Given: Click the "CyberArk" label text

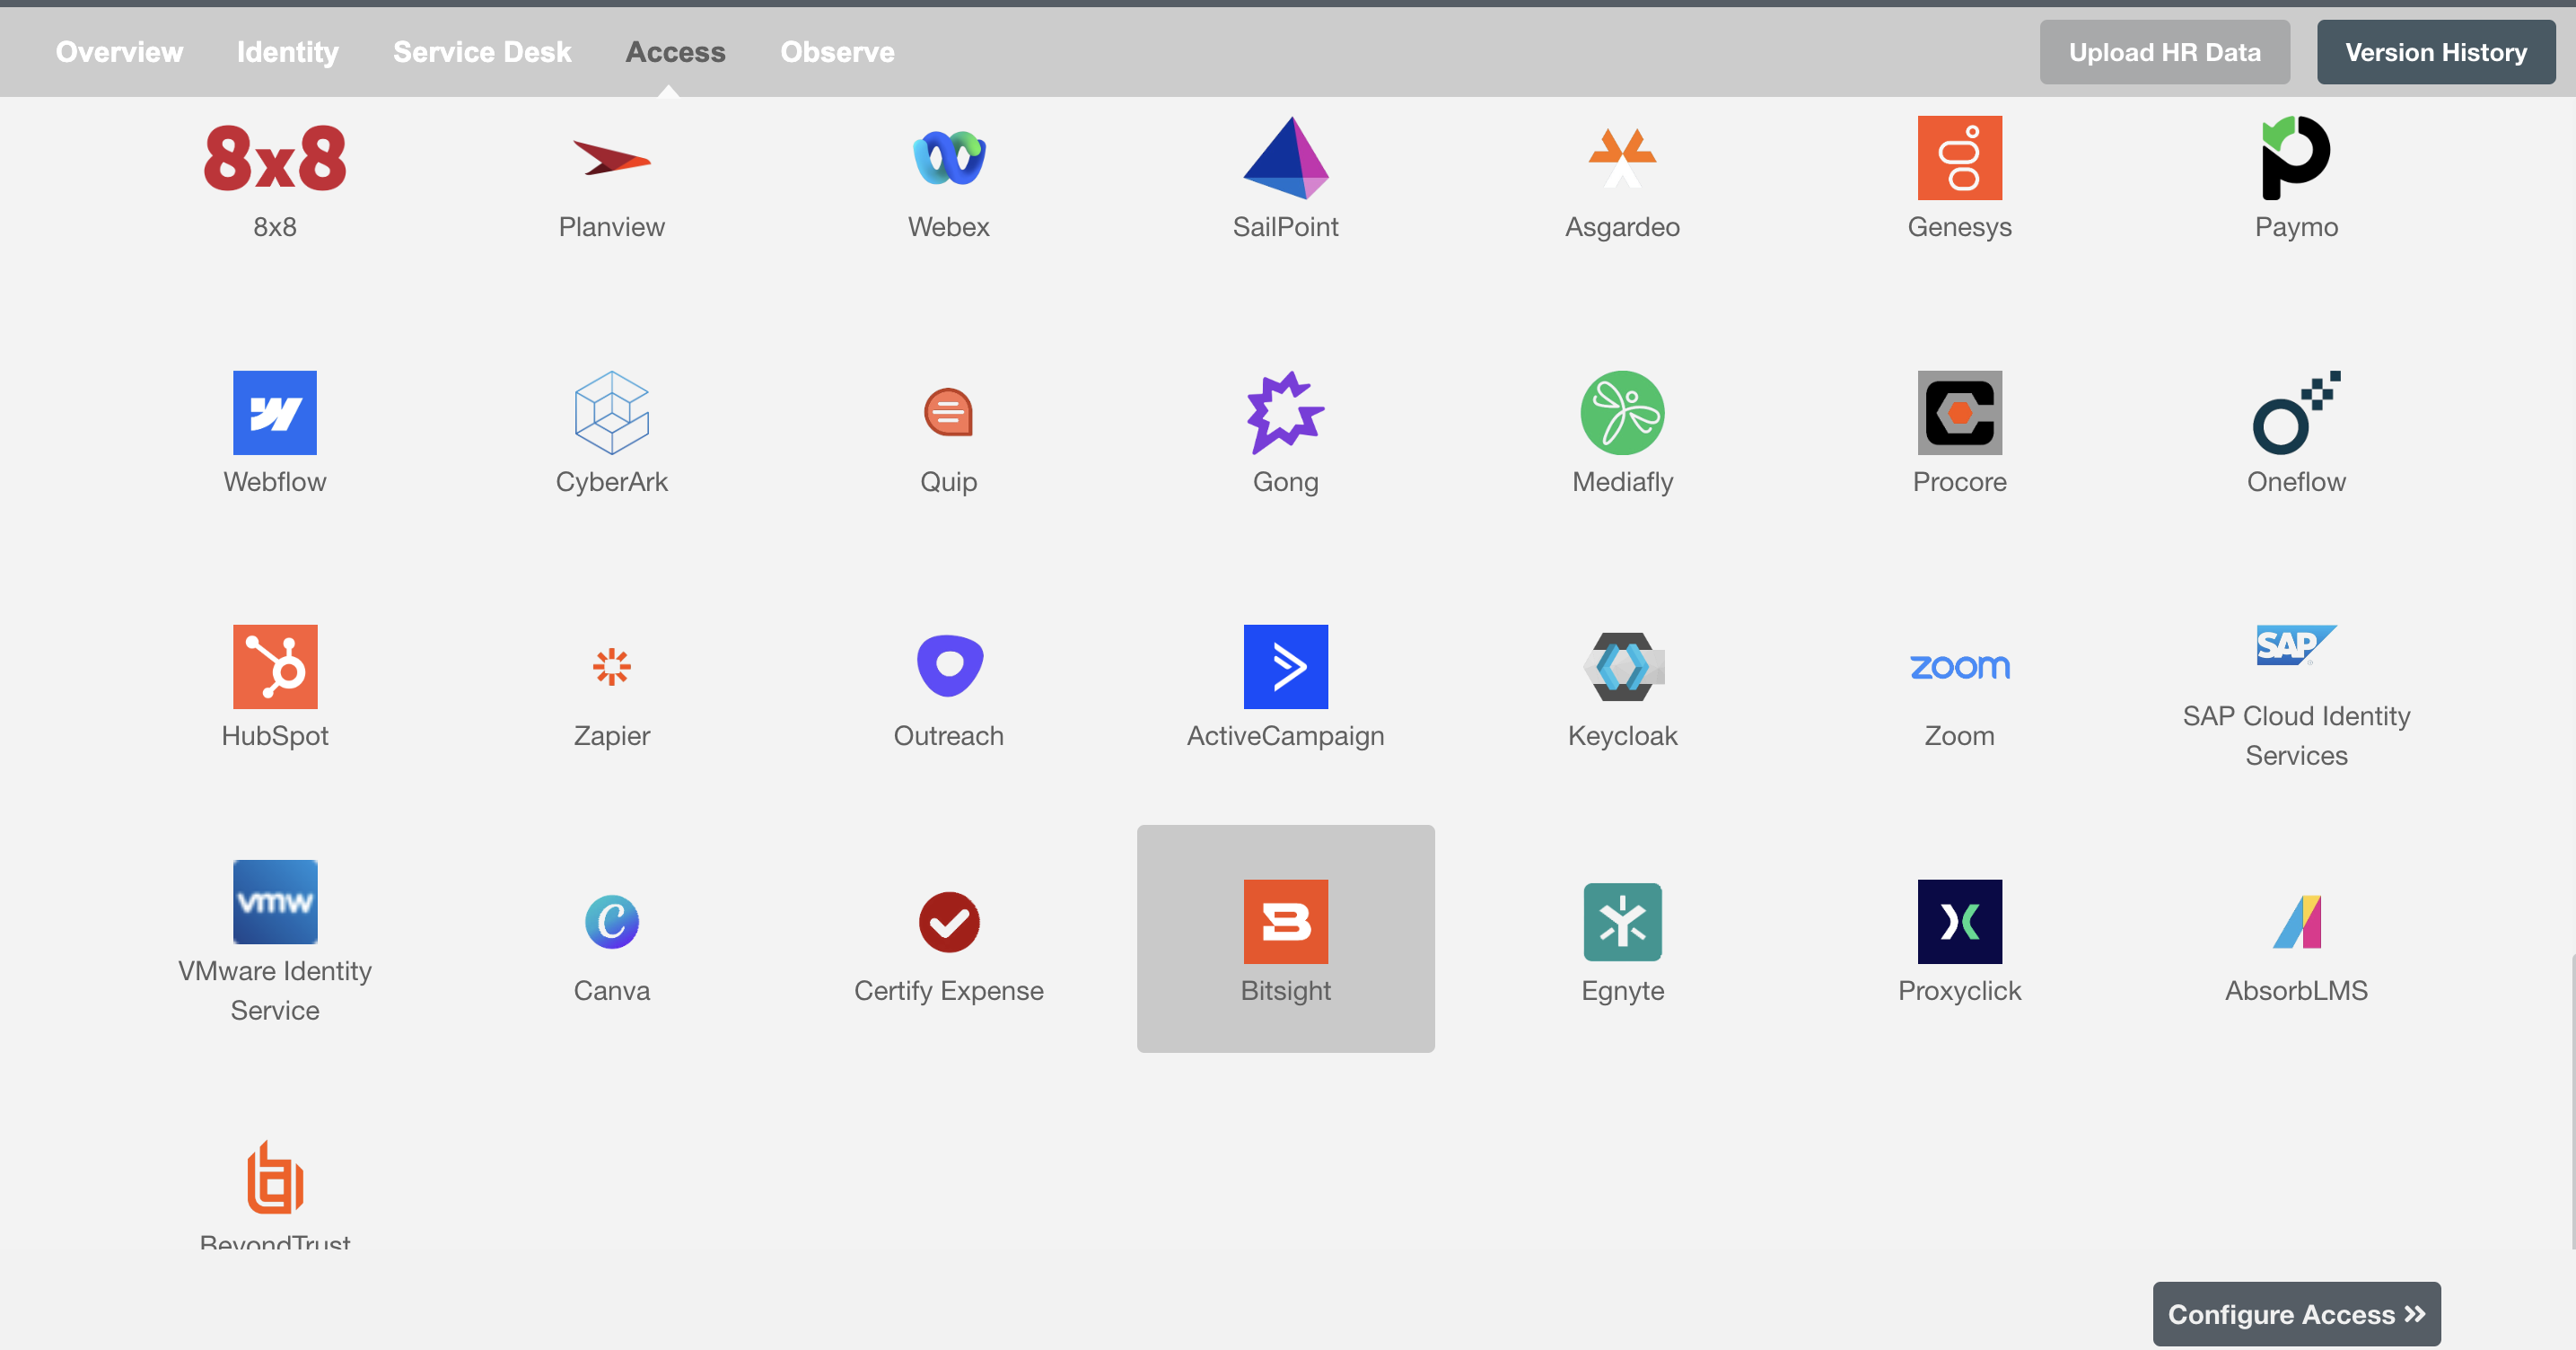Looking at the screenshot, I should tap(611, 482).
